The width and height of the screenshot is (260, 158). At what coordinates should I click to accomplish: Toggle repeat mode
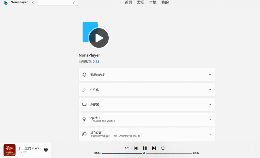[x=163, y=148]
